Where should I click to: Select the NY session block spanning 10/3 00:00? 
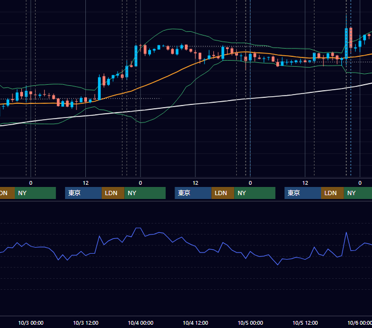click(35, 193)
